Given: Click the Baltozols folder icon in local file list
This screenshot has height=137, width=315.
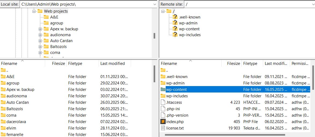Looking at the screenshot, I should point(3,109).
